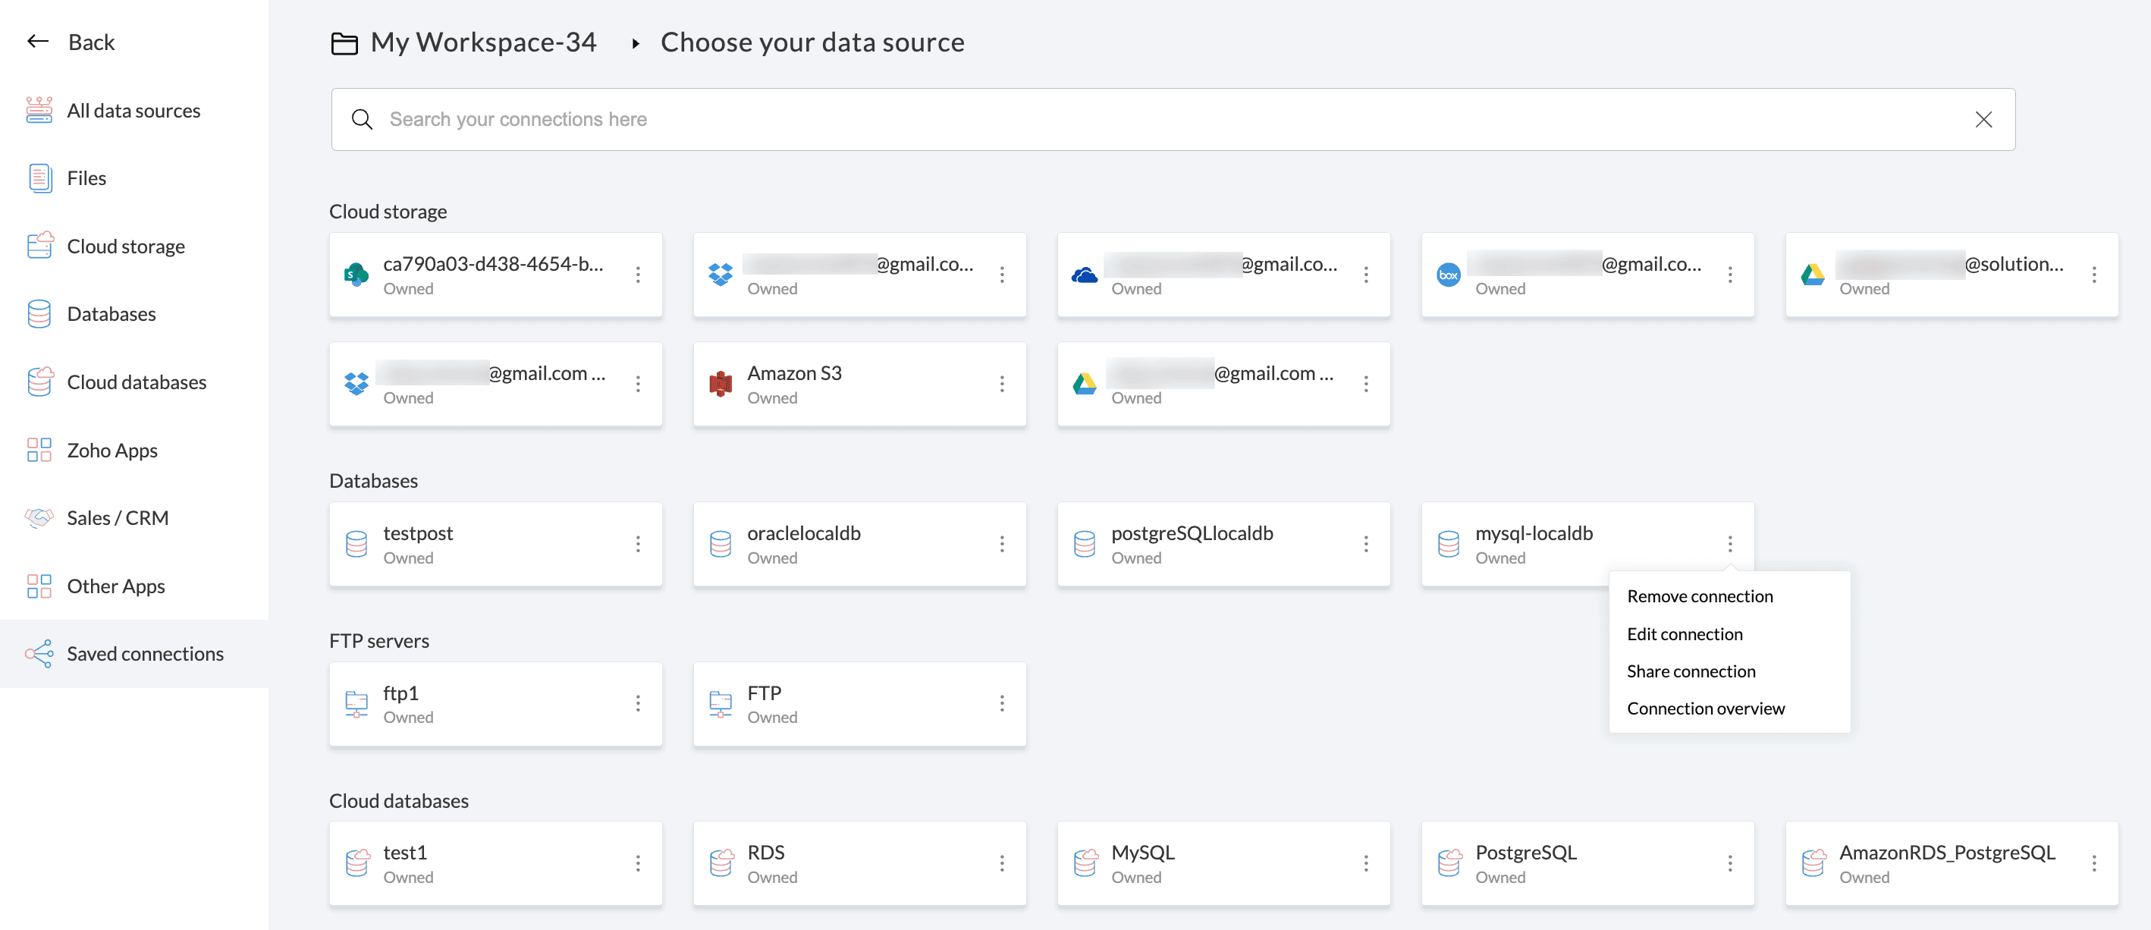Open the kebab menu for oraclelocaldb
Image resolution: width=2151 pixels, height=930 pixels.
pyautogui.click(x=1002, y=545)
